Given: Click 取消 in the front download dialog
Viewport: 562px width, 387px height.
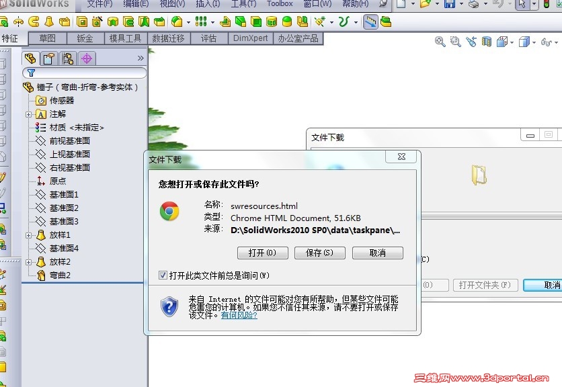Looking at the screenshot, I should [x=377, y=253].
